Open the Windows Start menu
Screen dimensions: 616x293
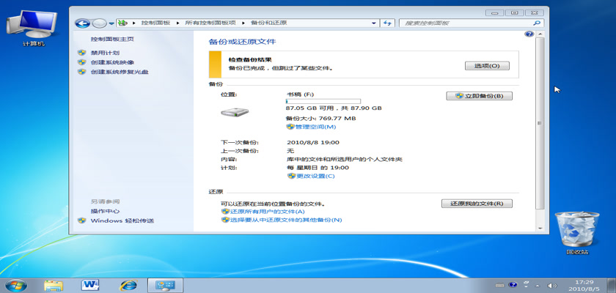(x=15, y=283)
